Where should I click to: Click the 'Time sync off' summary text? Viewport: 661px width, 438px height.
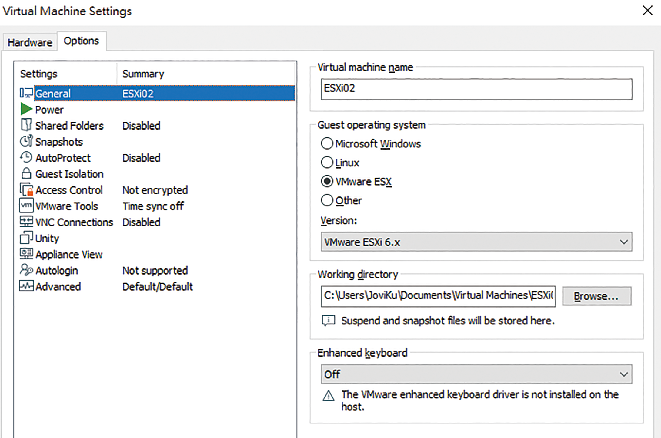tap(153, 206)
